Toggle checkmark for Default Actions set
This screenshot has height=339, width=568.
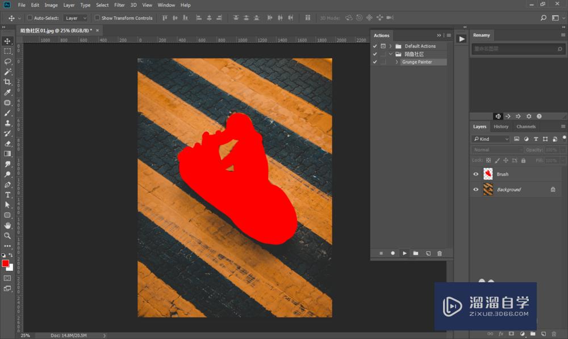point(375,46)
